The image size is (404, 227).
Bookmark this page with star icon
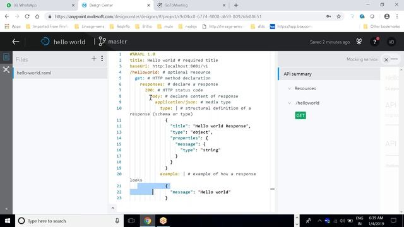coord(339,16)
